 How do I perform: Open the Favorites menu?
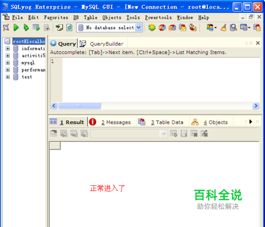pos(56,18)
